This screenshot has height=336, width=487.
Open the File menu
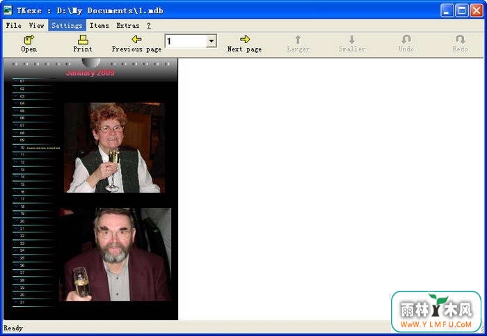[14, 26]
